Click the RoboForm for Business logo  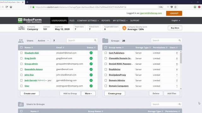tap(30, 20)
